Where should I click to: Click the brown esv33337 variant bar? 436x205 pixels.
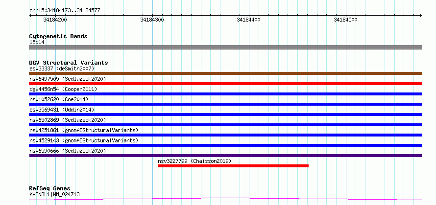[x=226, y=73]
